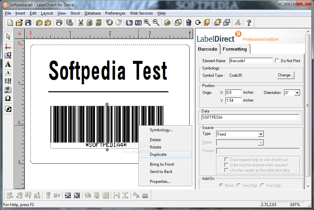Switch to the Formatting tab

pyautogui.click(x=235, y=49)
